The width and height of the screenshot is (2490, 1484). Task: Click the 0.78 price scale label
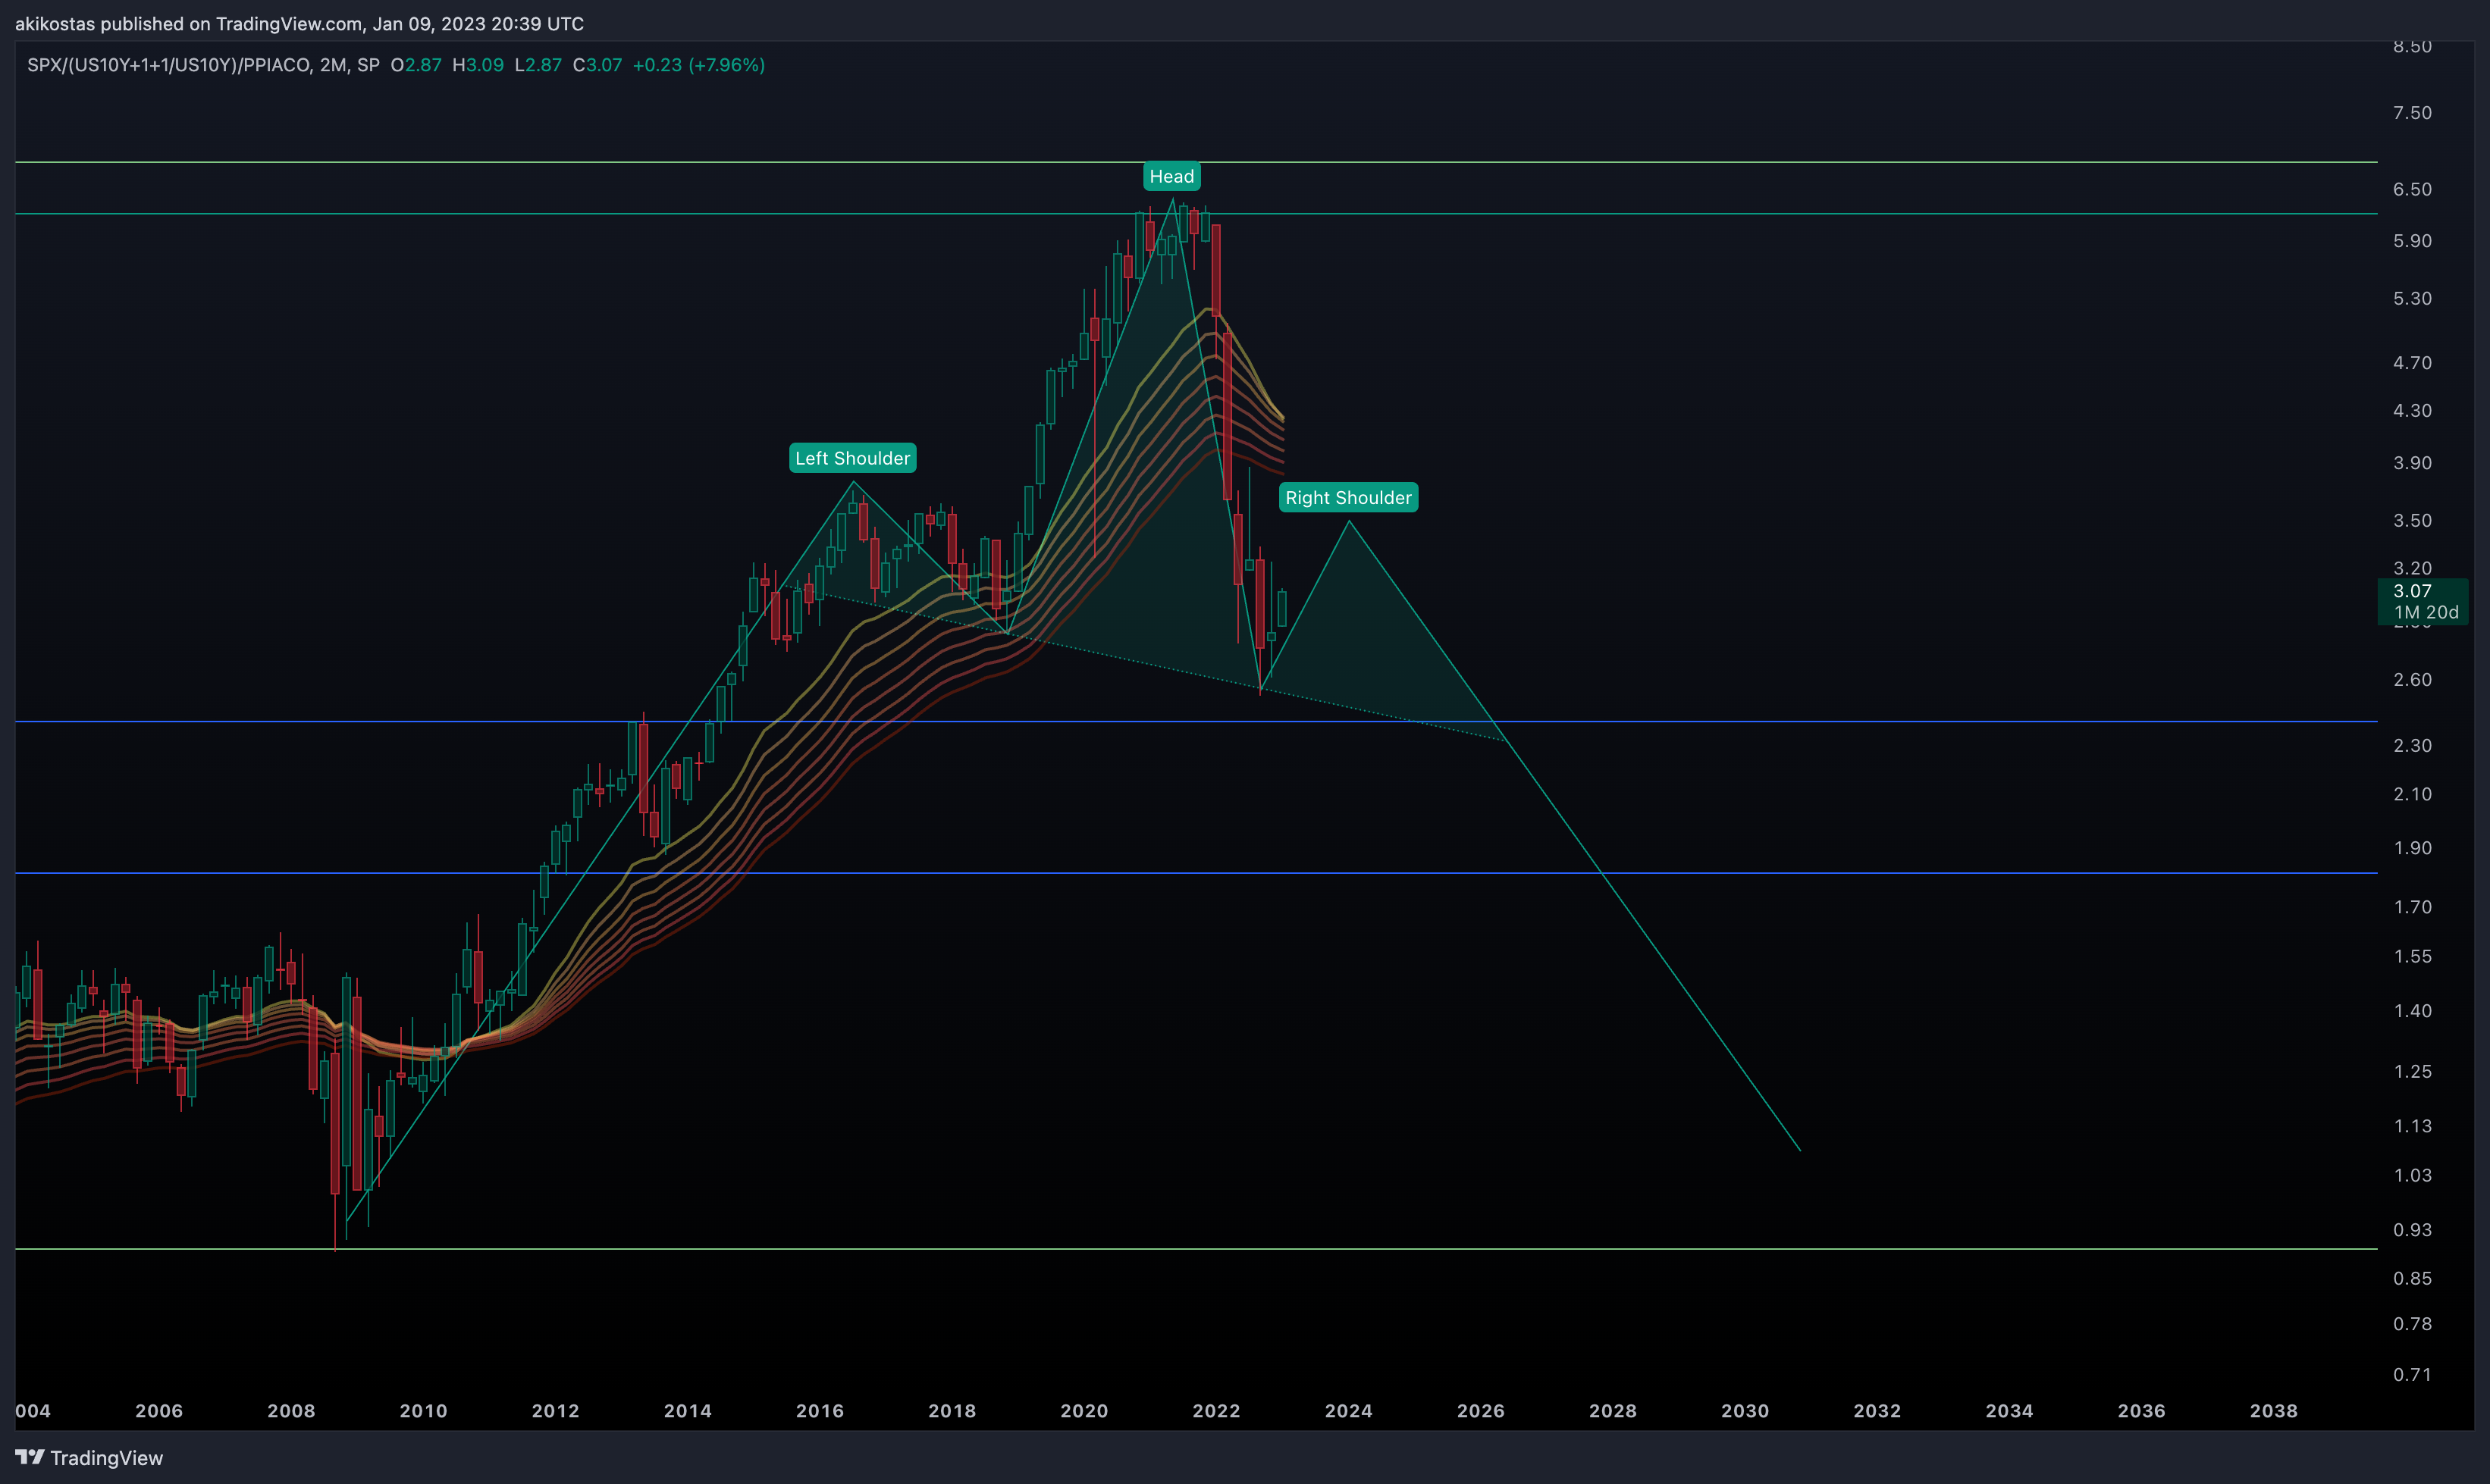pyautogui.click(x=2412, y=1323)
